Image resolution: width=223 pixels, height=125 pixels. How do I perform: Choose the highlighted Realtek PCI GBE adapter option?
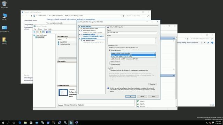coord(133,55)
